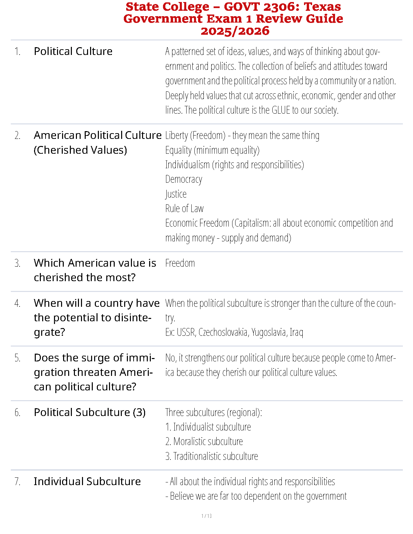Click the term "Individual Subculture"

click(87, 481)
